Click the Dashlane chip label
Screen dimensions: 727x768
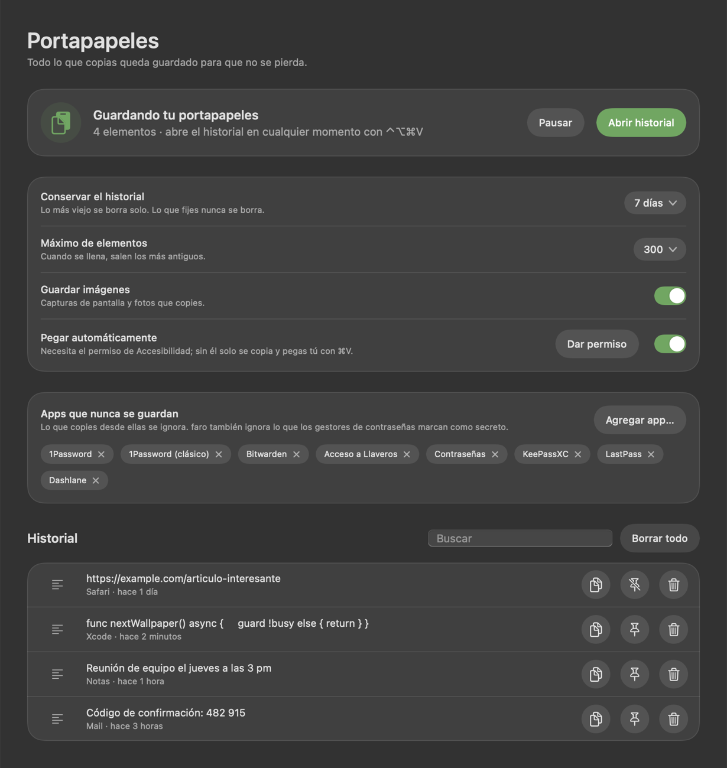[67, 480]
